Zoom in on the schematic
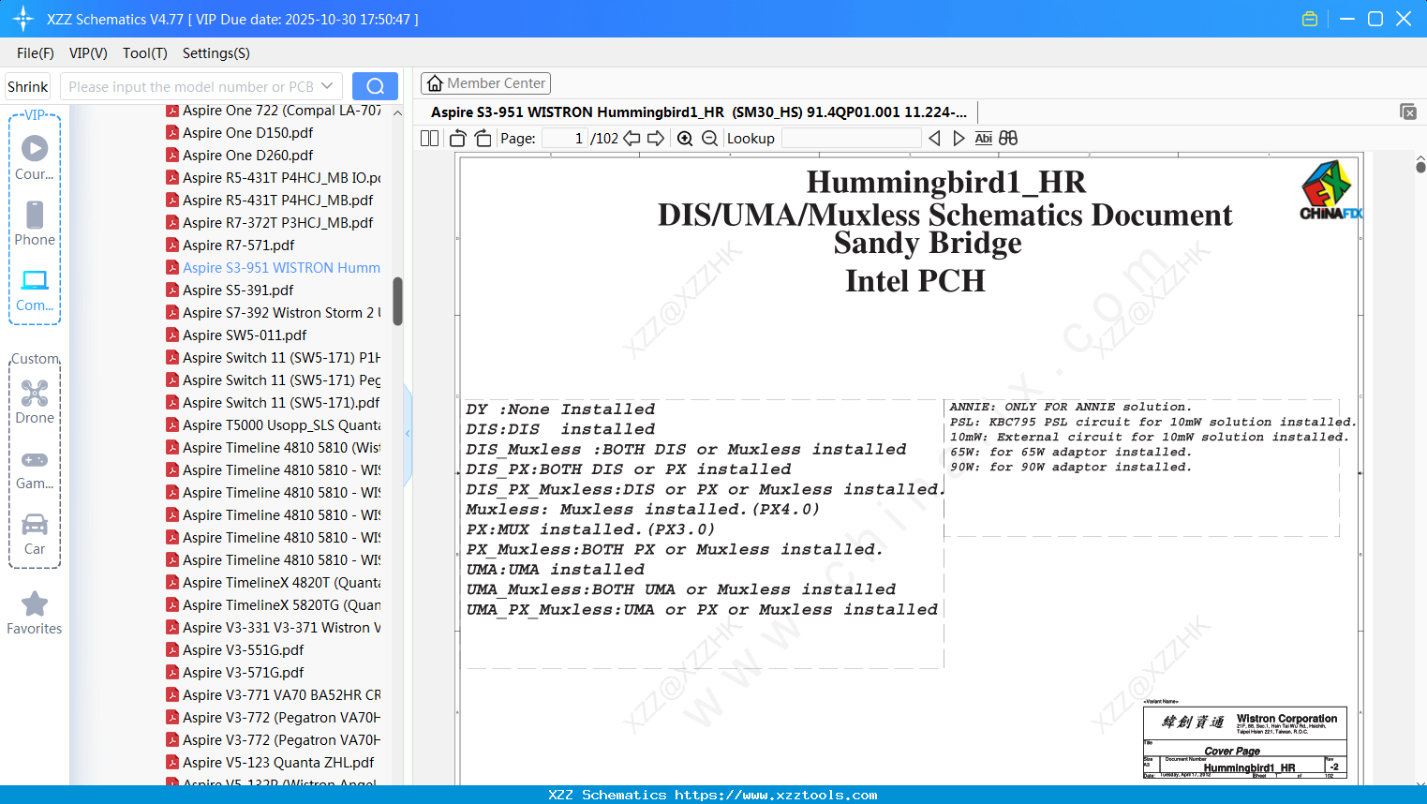Image resolution: width=1427 pixels, height=804 pixels. [685, 138]
